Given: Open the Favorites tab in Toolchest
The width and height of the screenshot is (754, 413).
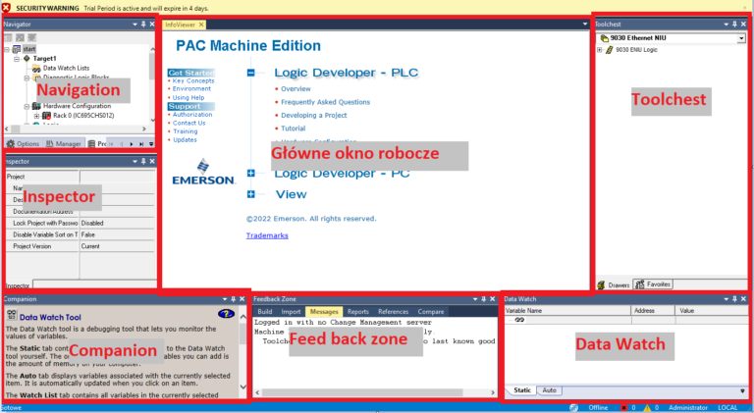Looking at the screenshot, I should [653, 284].
